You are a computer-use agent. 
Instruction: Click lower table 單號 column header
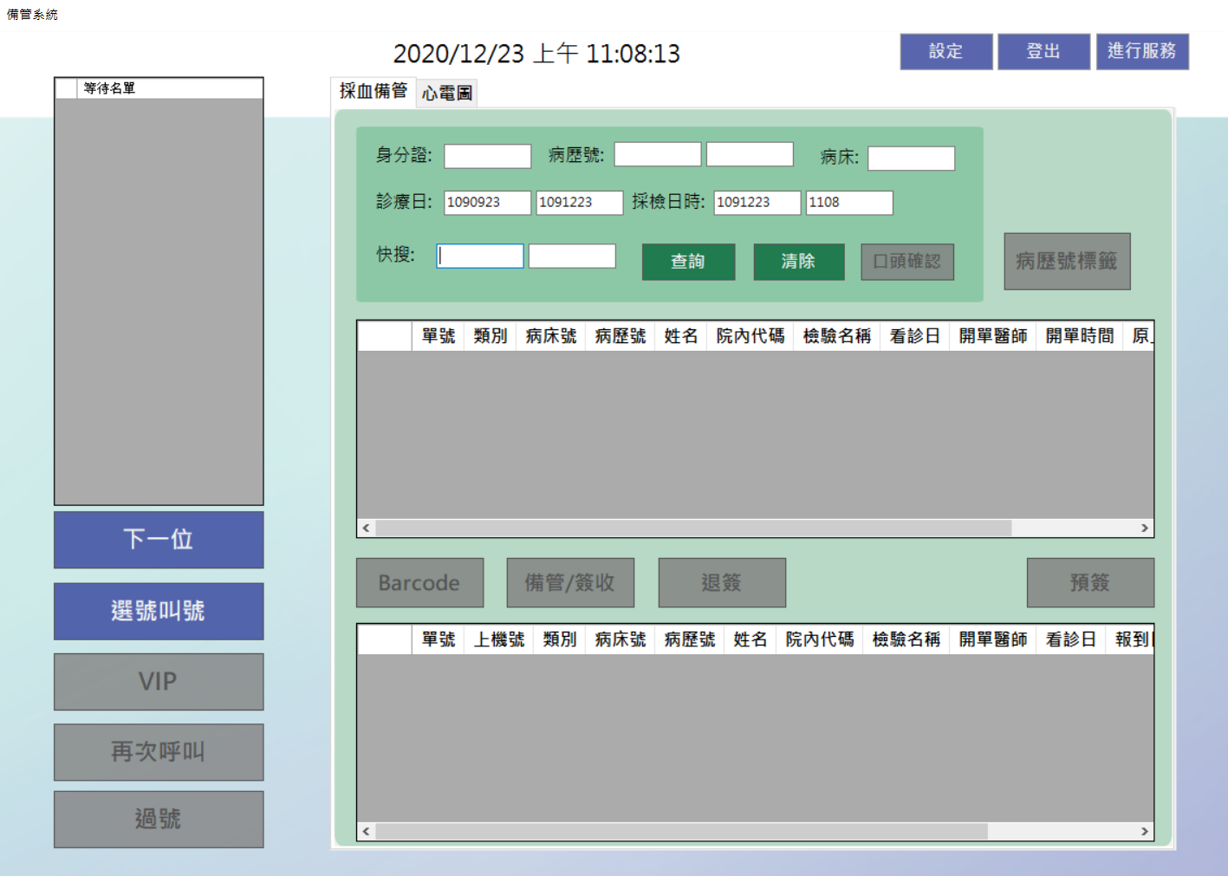[x=438, y=639]
